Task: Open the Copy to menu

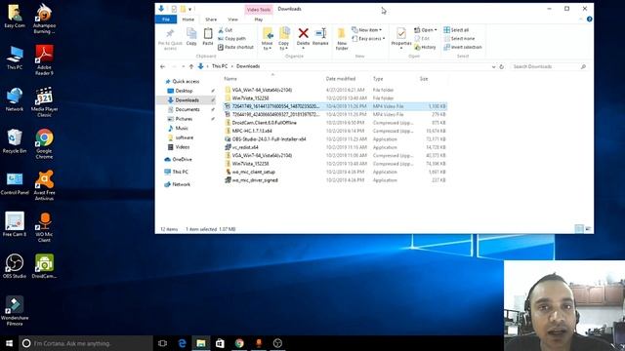Action: click(284, 39)
